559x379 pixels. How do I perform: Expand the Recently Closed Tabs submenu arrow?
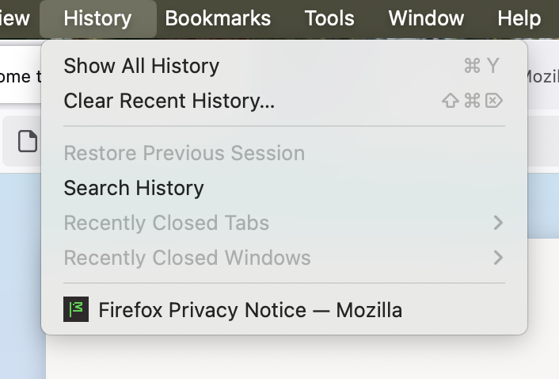pyautogui.click(x=498, y=223)
